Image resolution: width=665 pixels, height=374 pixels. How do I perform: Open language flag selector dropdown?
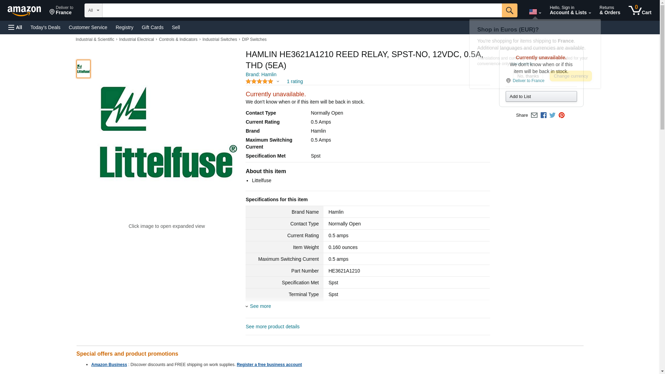click(x=535, y=12)
